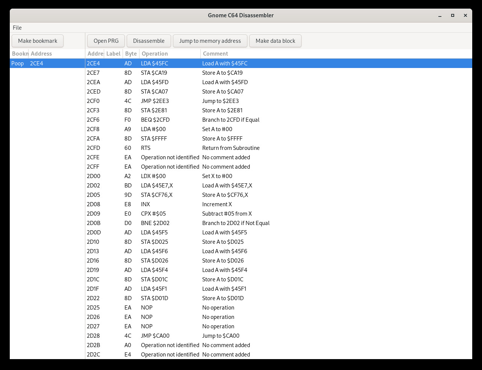
Task: Click the Open PRG button
Action: 106,41
